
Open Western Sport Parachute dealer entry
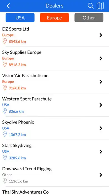click(54, 105)
